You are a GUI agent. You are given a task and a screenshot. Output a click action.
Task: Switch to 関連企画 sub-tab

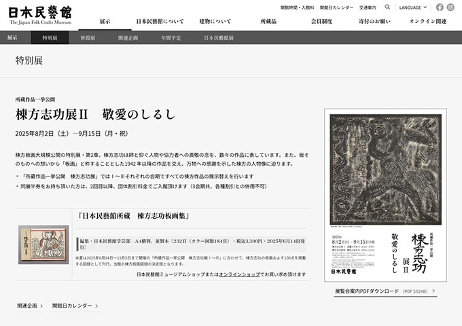[x=128, y=38]
